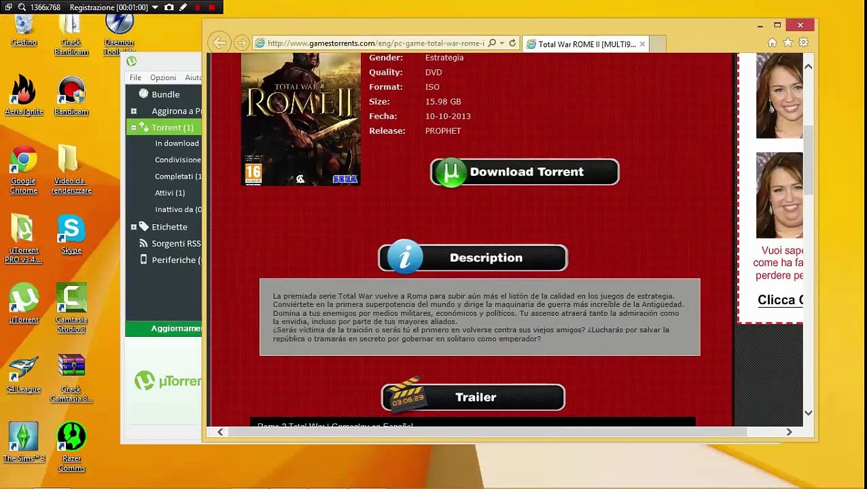This screenshot has width=867, height=489.
Task: Click the horizontal scrollbar left arrow
Action: coord(220,432)
